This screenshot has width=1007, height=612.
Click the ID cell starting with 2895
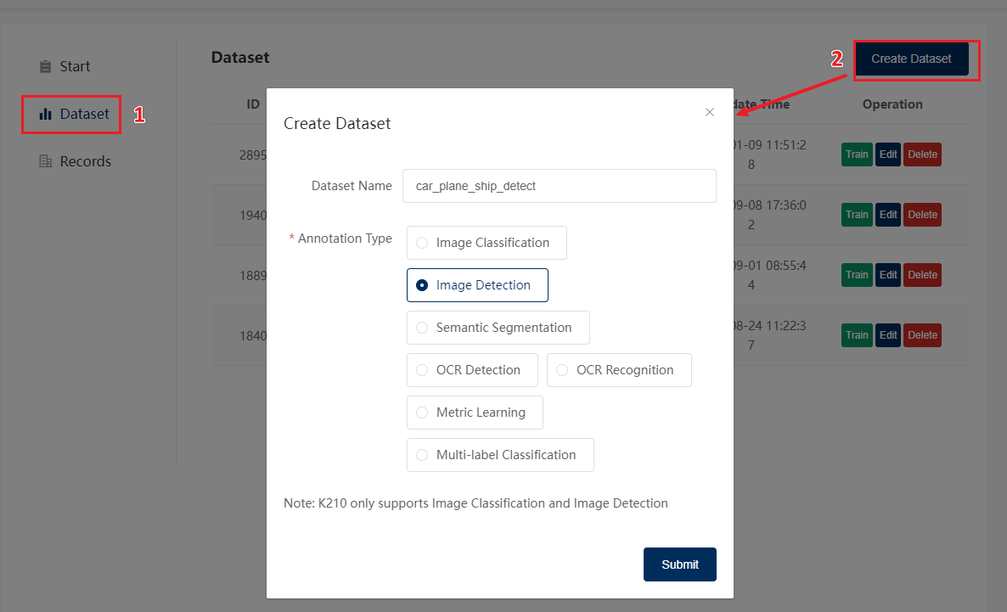pos(253,155)
